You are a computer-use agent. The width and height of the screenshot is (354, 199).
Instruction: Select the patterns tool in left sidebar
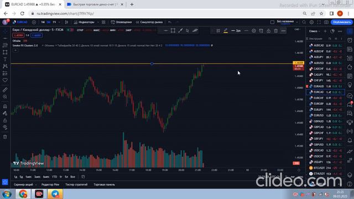(5, 66)
